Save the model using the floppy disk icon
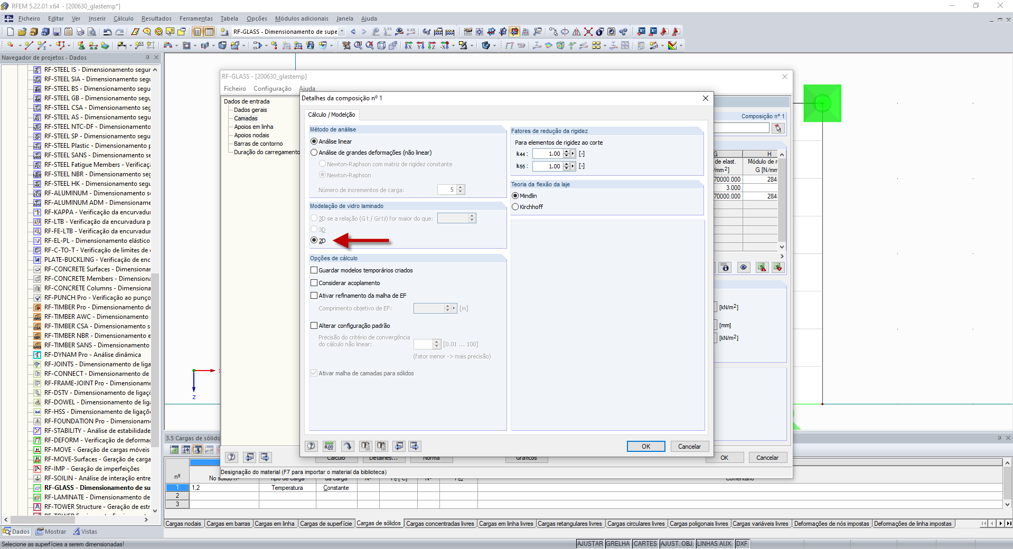This screenshot has height=549, width=1013. 57,32
